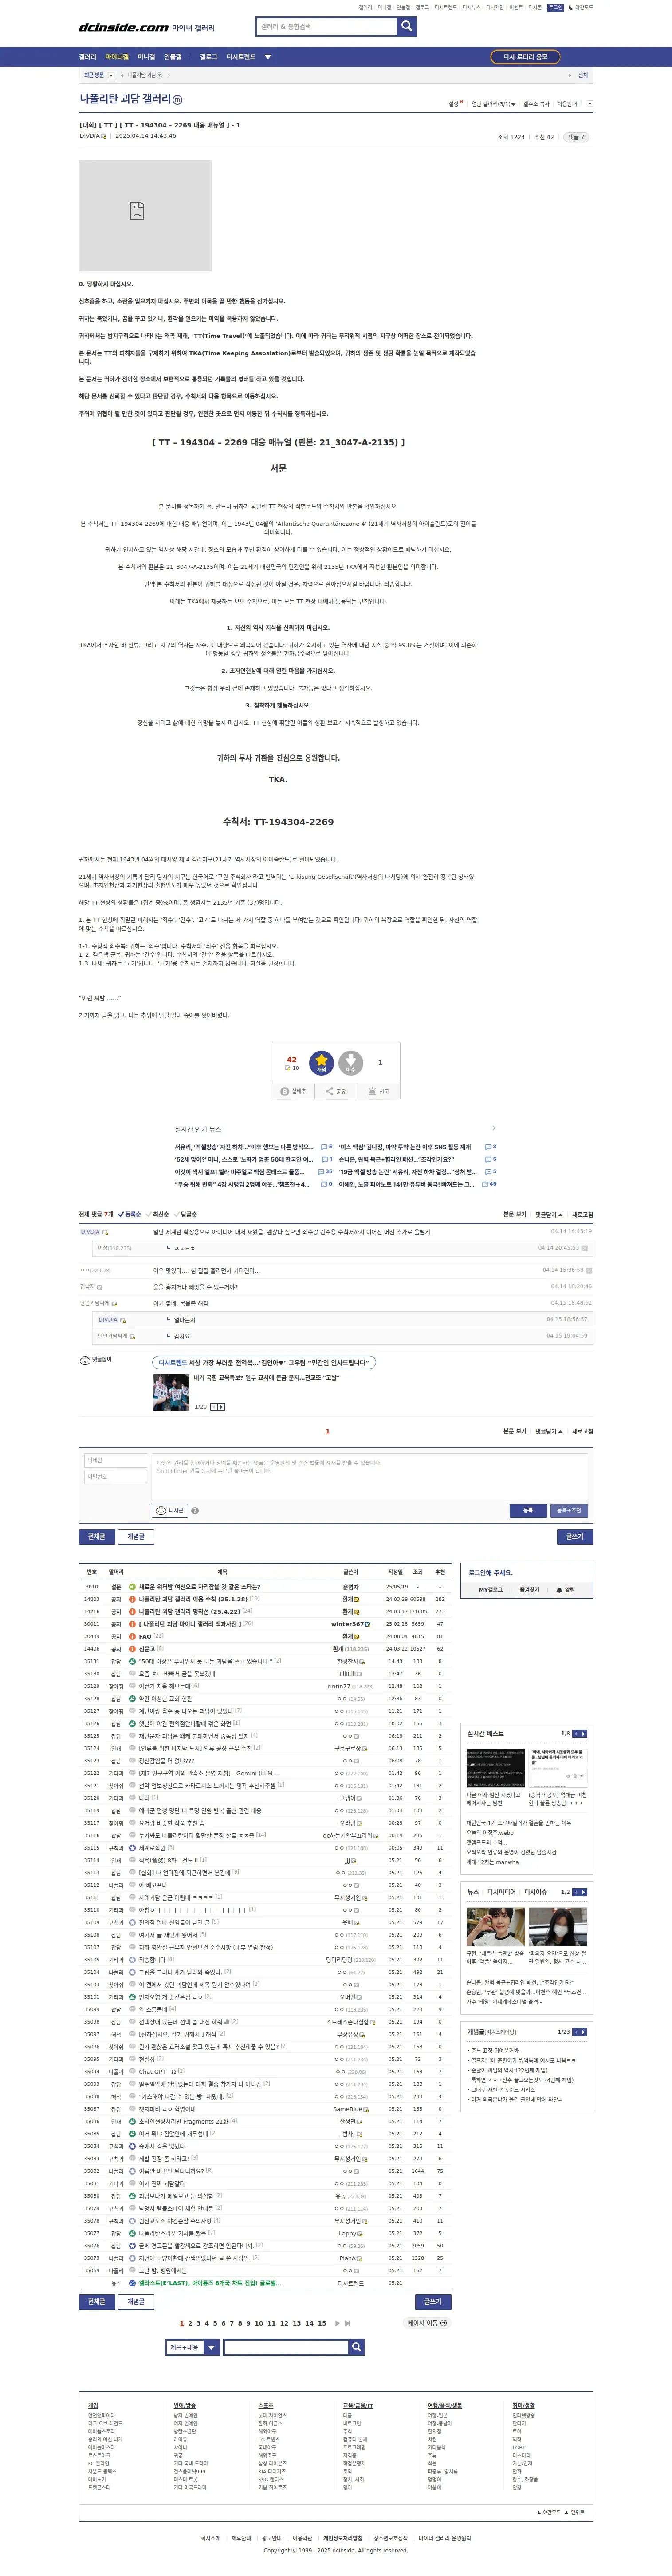Click 로그인해 주세요 login prompt

point(491,1572)
